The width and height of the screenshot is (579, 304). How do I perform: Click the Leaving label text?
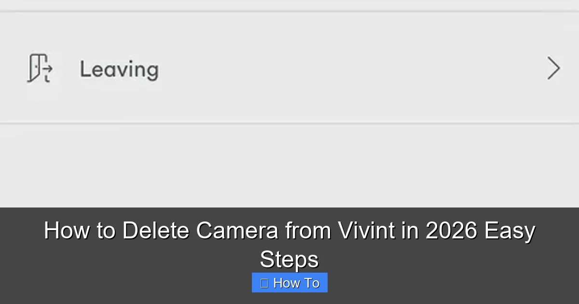point(119,70)
